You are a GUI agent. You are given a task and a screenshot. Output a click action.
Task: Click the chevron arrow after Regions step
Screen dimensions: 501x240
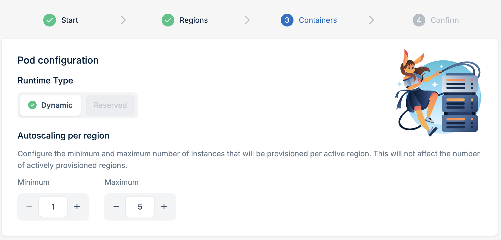pos(247,20)
